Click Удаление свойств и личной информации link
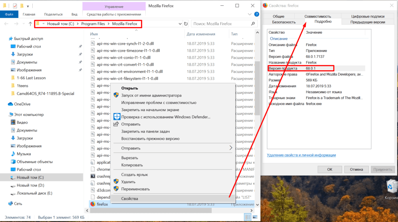The height and width of the screenshot is (222, 398). pos(301,155)
